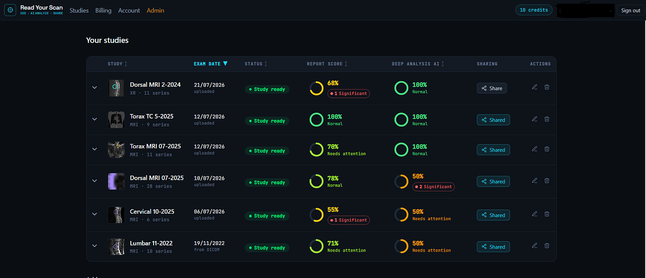Open the Account page

[x=129, y=10]
